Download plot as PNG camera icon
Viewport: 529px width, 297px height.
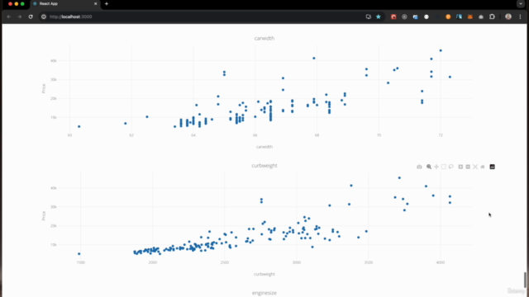coord(419,167)
